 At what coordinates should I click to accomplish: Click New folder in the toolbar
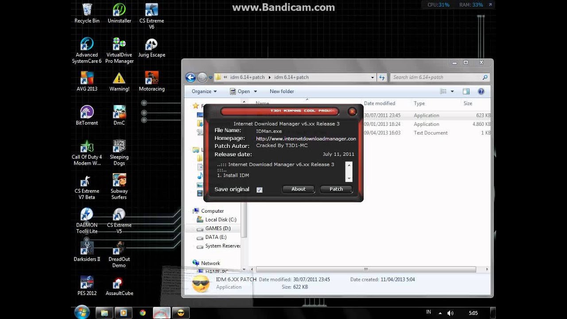tap(282, 91)
